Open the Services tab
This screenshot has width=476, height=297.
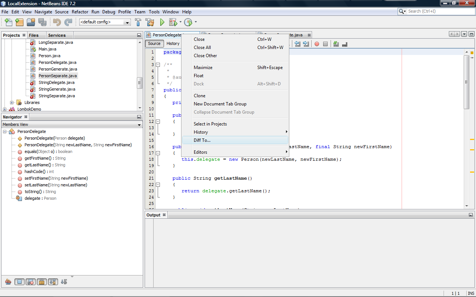tap(57, 35)
